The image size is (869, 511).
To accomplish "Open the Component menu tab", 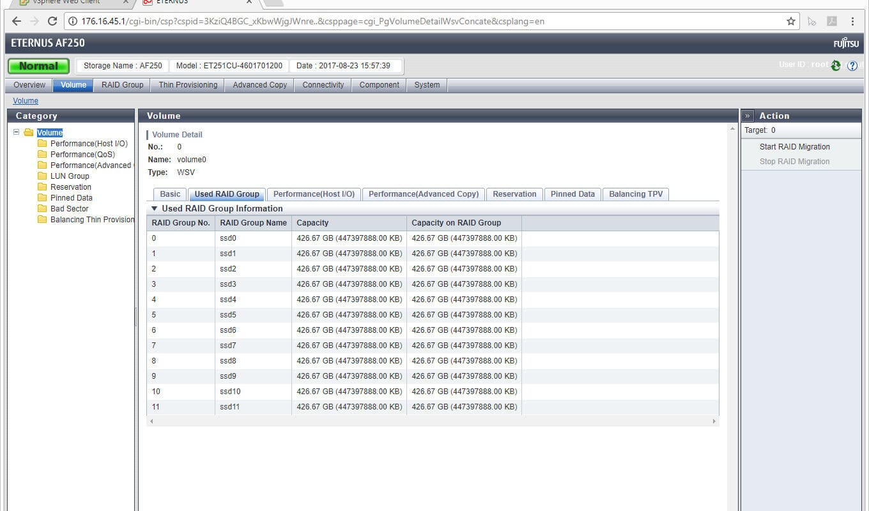I will (379, 85).
